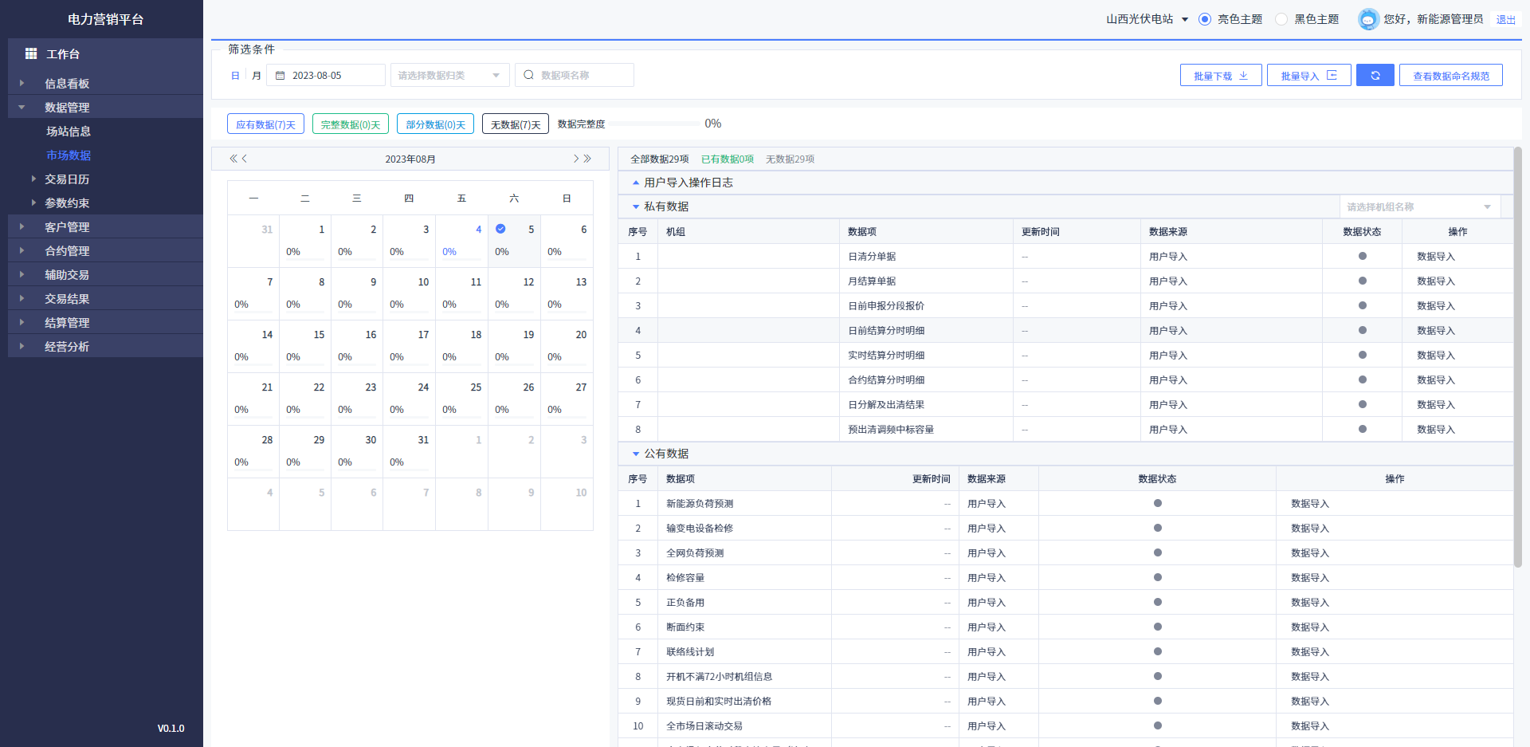Click 批量导入 button

coord(1308,75)
